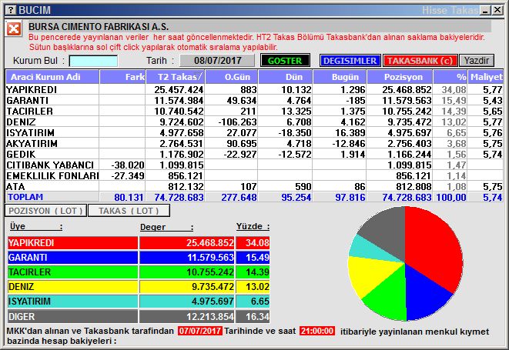The image size is (509, 350).
Task: Select the TACIRLER row in table
Action: pos(254,111)
